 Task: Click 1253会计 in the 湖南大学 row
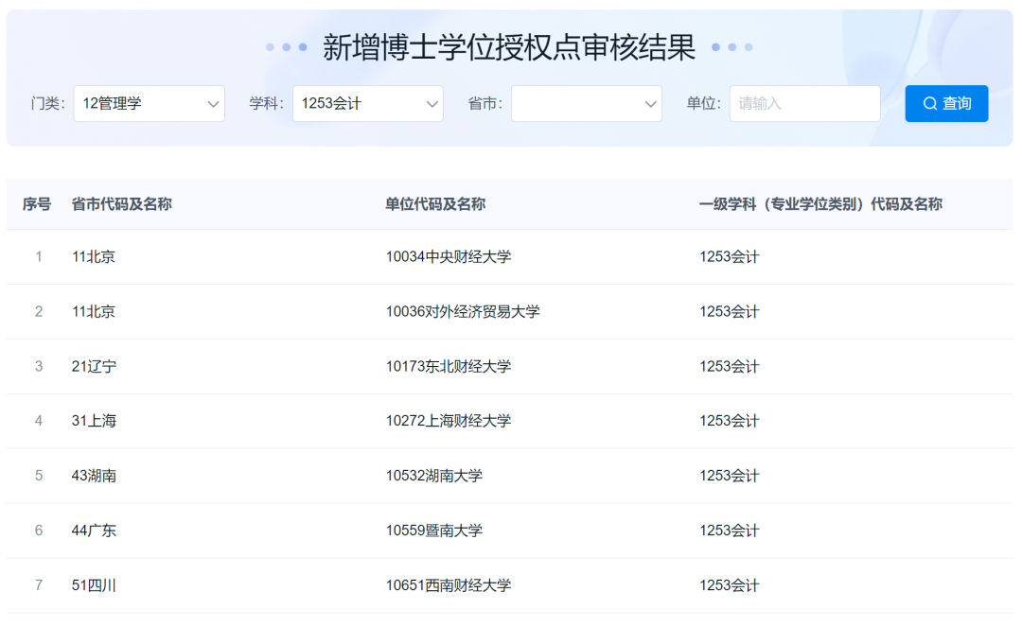point(731,476)
